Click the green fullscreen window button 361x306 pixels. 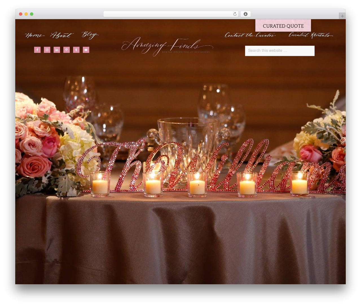pos(32,14)
